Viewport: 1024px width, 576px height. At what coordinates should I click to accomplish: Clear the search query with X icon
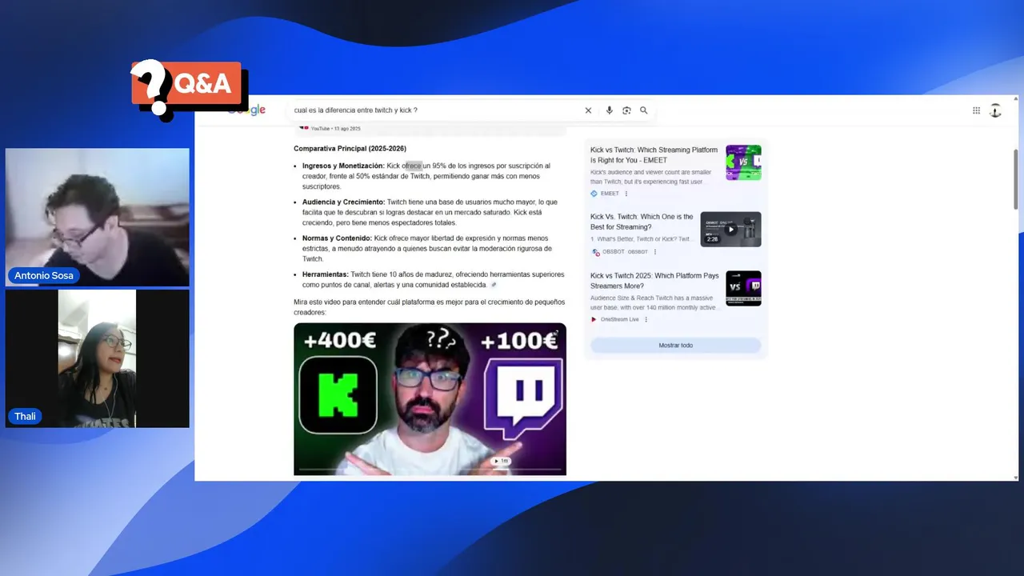(588, 110)
